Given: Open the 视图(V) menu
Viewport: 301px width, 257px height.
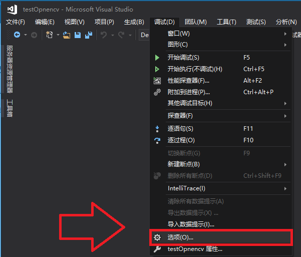Looking at the screenshot, I should click(x=75, y=22).
